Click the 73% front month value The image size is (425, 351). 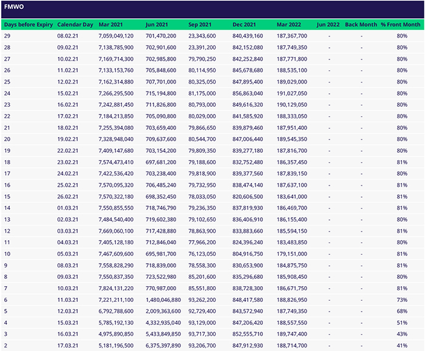402,299
